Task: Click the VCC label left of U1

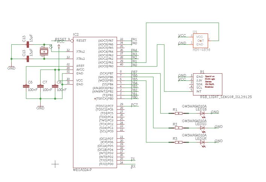Action: click(182, 36)
